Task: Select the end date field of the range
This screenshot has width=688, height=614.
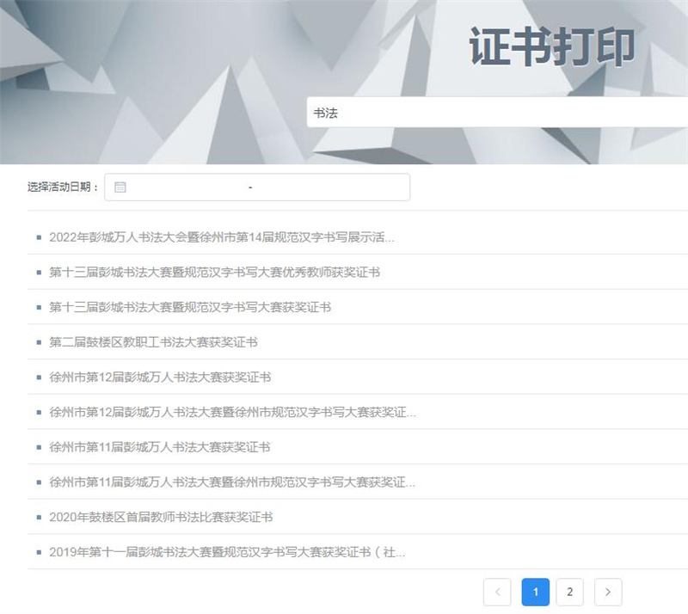Action: click(327, 187)
